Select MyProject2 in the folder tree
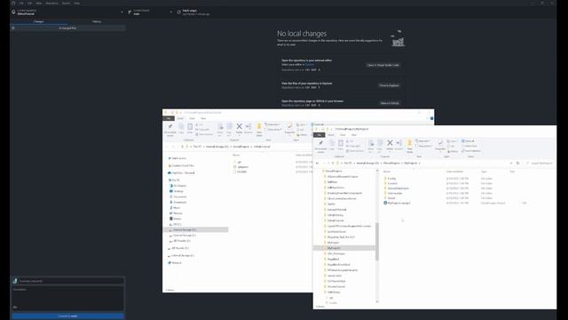Image resolution: width=568 pixels, height=320 pixels. point(344,248)
